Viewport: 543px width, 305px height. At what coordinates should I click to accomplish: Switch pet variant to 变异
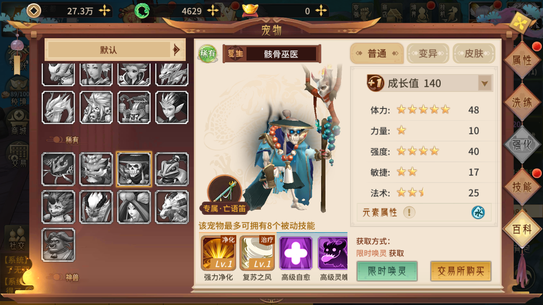[x=428, y=53]
